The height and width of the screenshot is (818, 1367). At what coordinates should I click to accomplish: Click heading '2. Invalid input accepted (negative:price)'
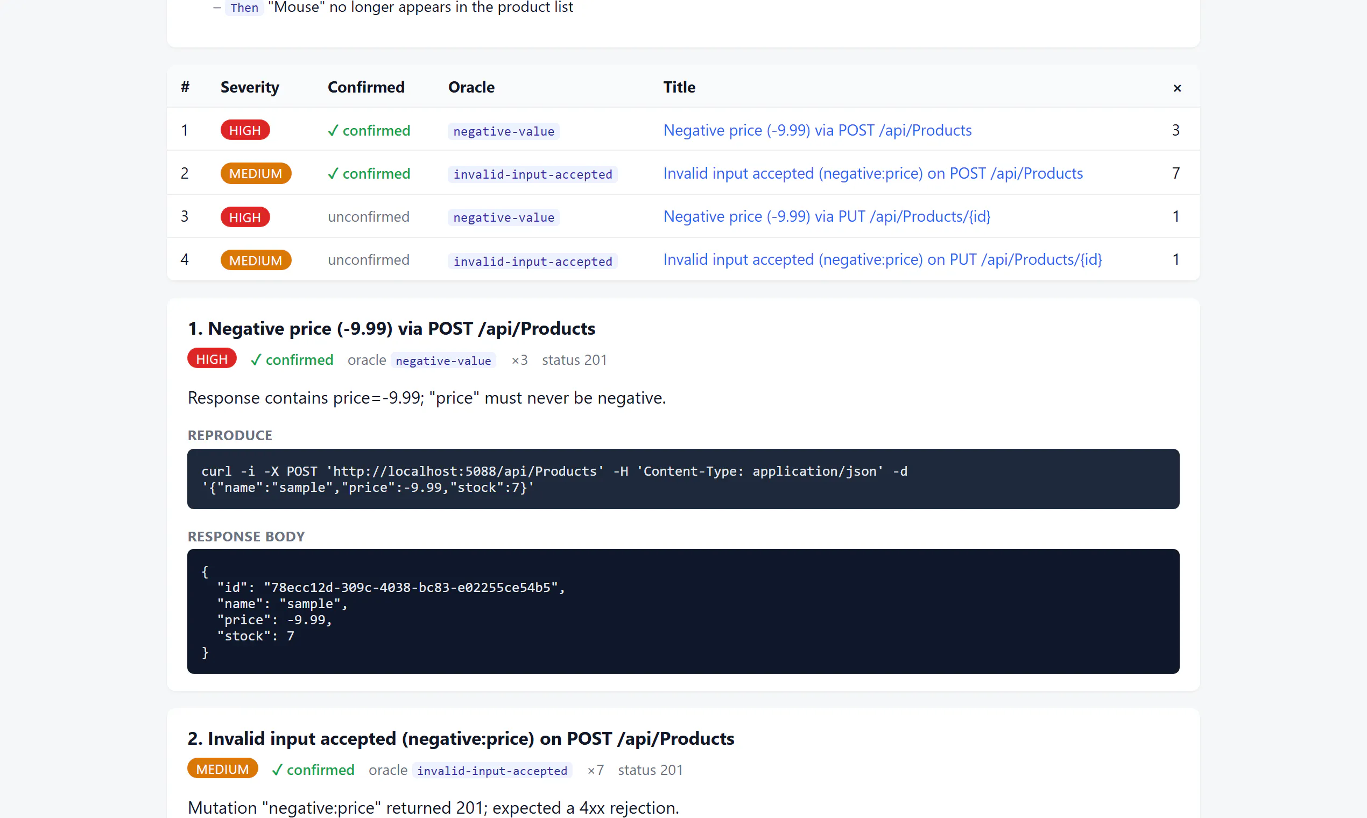[x=461, y=739]
